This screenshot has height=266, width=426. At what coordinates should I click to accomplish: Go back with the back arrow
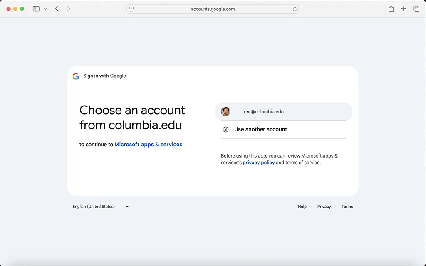57,9
